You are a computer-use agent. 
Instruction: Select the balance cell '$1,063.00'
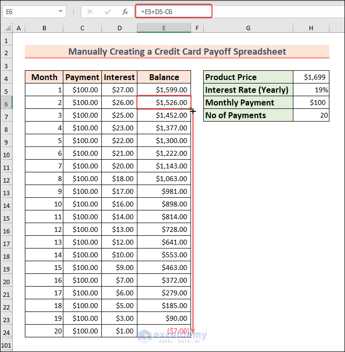pos(164,179)
